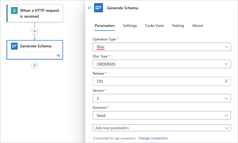Viewport: 238px width, 143px height.
Task: Open the About tab
Action: [x=197, y=26]
